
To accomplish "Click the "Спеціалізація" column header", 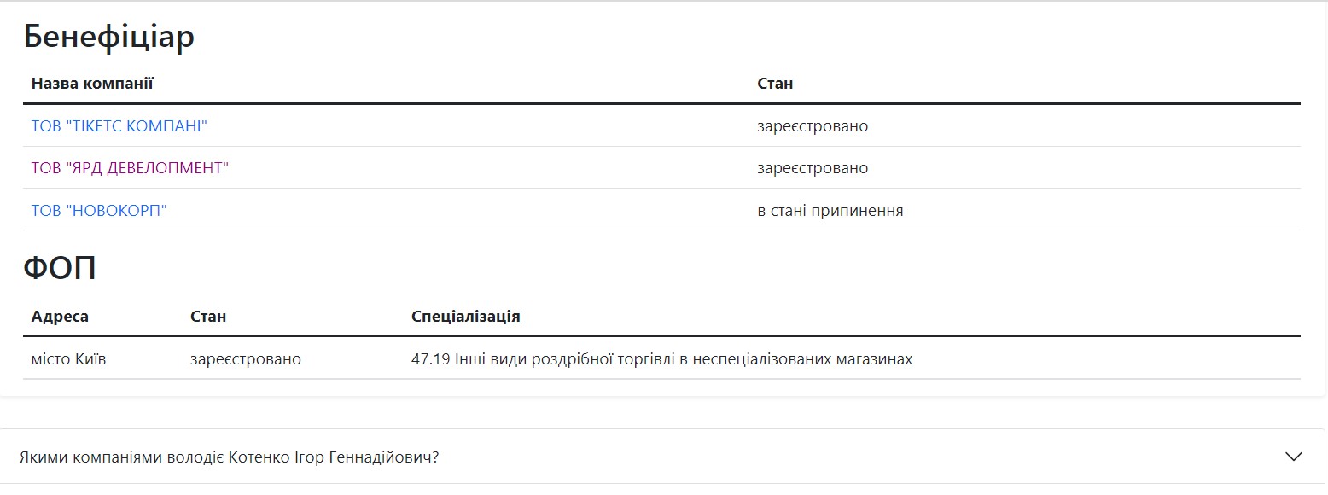I will [x=465, y=317].
